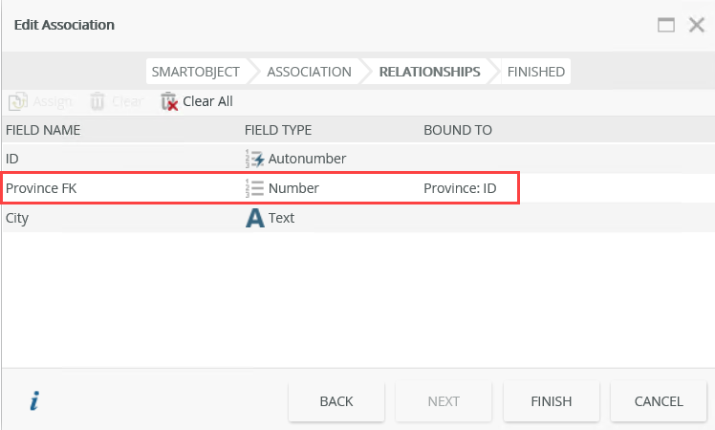The image size is (715, 430).
Task: Go to the ASSOCIATION wizard step
Action: (309, 72)
